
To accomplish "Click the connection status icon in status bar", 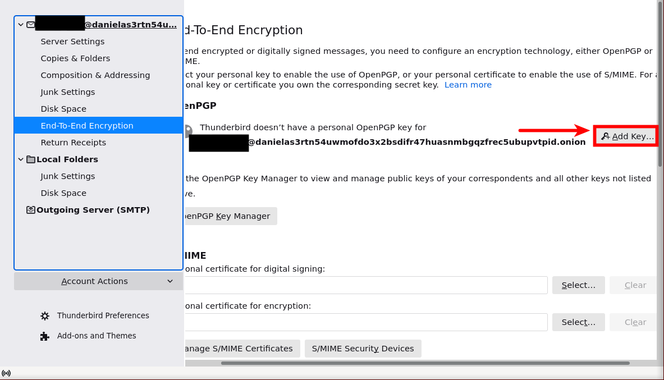I will tap(6, 373).
